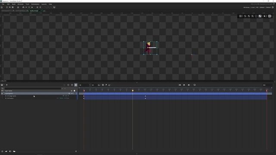Viewport: 276px width, 155px height.
Task: Open the Tools menu
Action: pos(27,4)
